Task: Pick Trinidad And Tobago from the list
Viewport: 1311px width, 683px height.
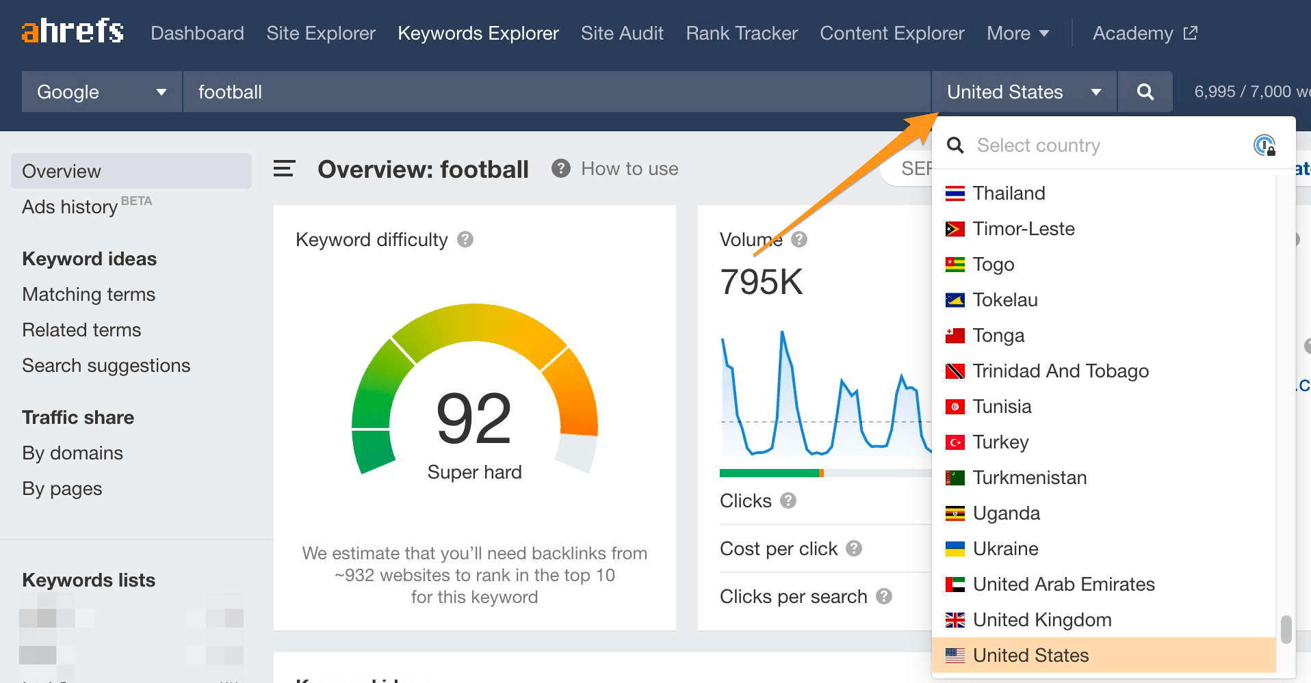Action: pyautogui.click(x=1104, y=371)
